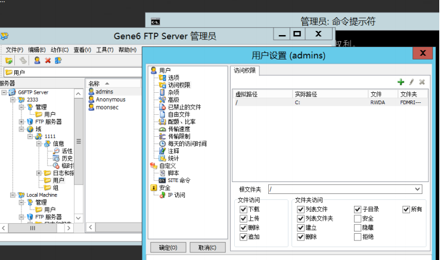Toggle 所有 checkbox
This screenshot has width=447, height=260.
pyautogui.click(x=406, y=209)
